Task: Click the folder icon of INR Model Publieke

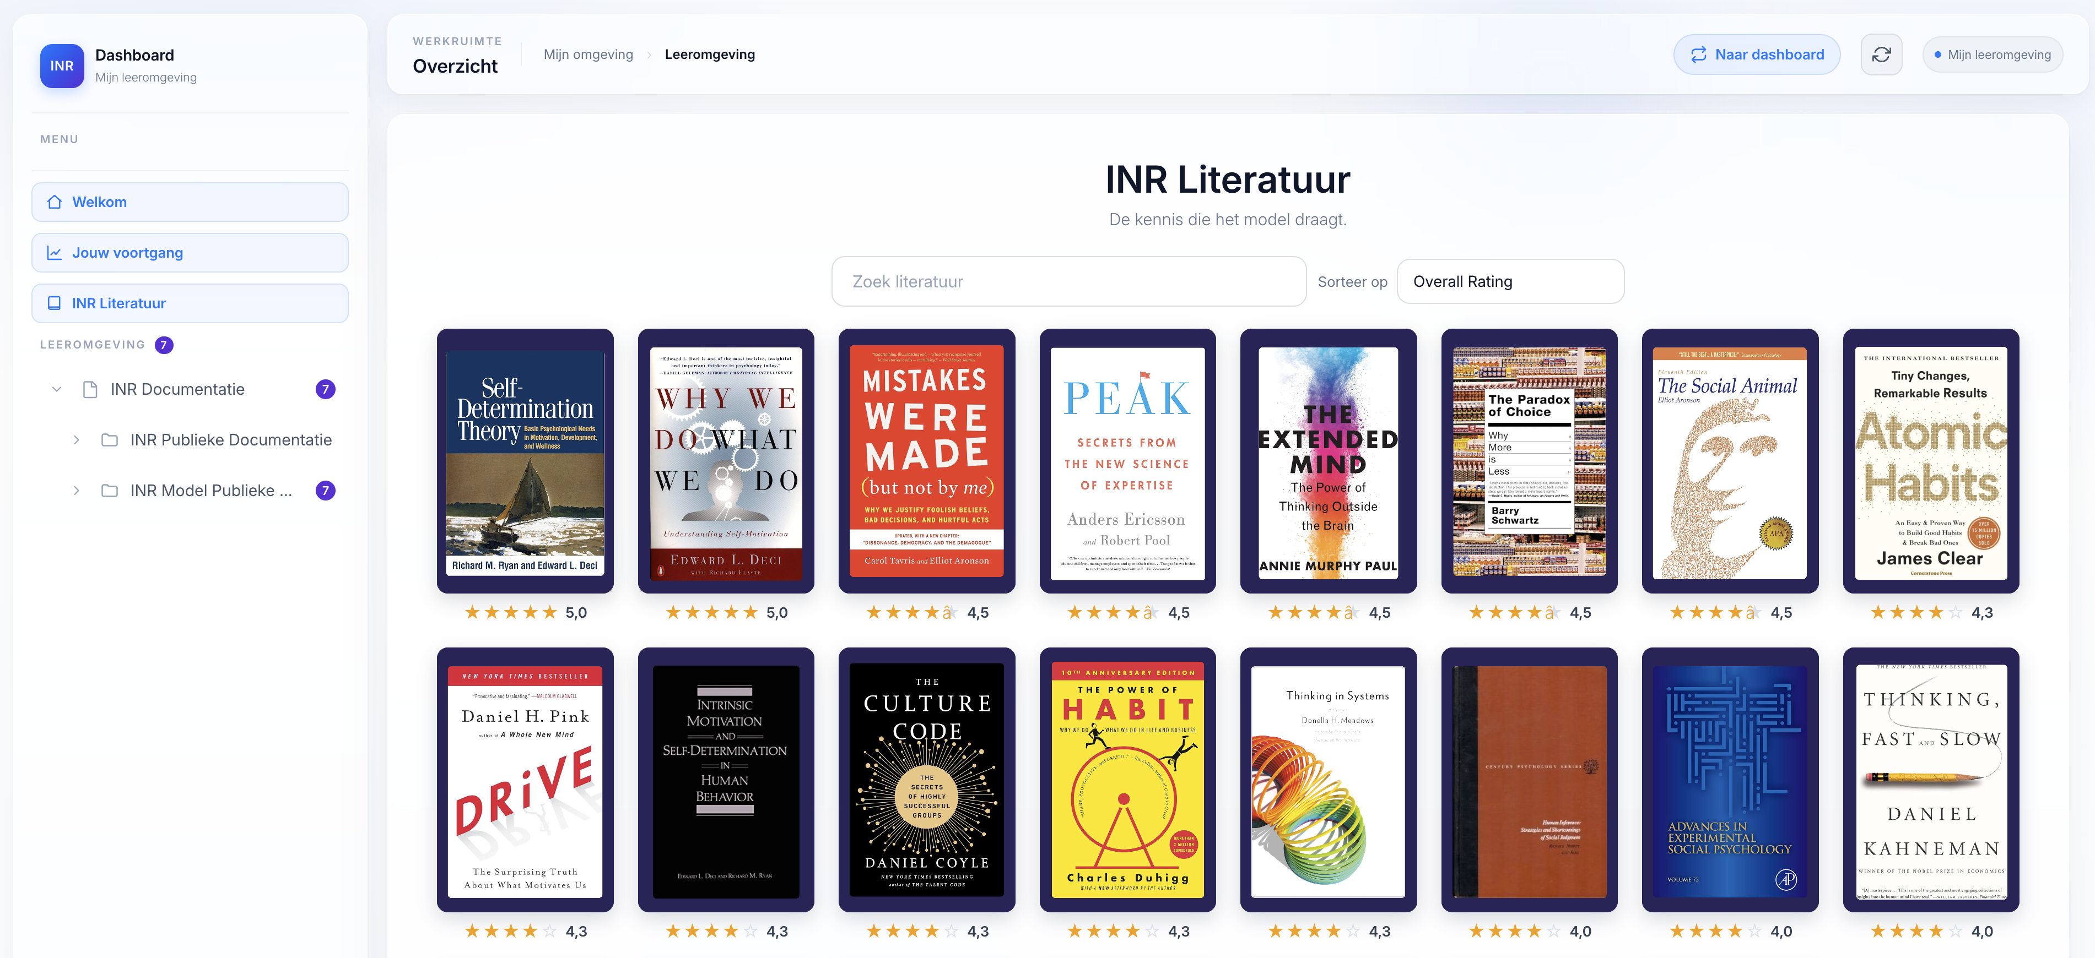Action: click(x=110, y=491)
